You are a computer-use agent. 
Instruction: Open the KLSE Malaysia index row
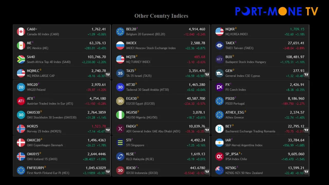point(161,156)
